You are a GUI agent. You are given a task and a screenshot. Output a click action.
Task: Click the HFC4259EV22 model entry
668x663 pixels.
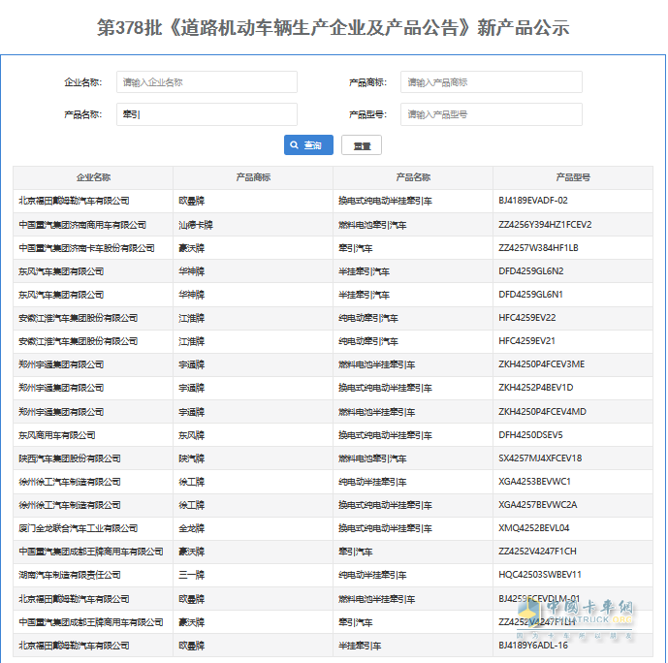click(526, 318)
